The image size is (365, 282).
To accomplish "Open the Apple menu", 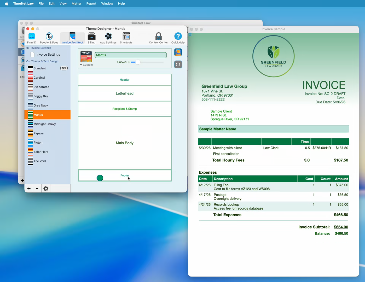I will coord(7,4).
